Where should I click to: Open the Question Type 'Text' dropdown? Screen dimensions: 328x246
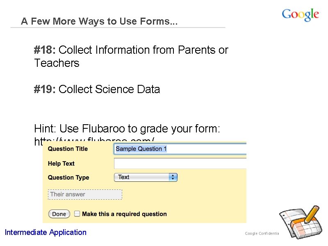145,177
